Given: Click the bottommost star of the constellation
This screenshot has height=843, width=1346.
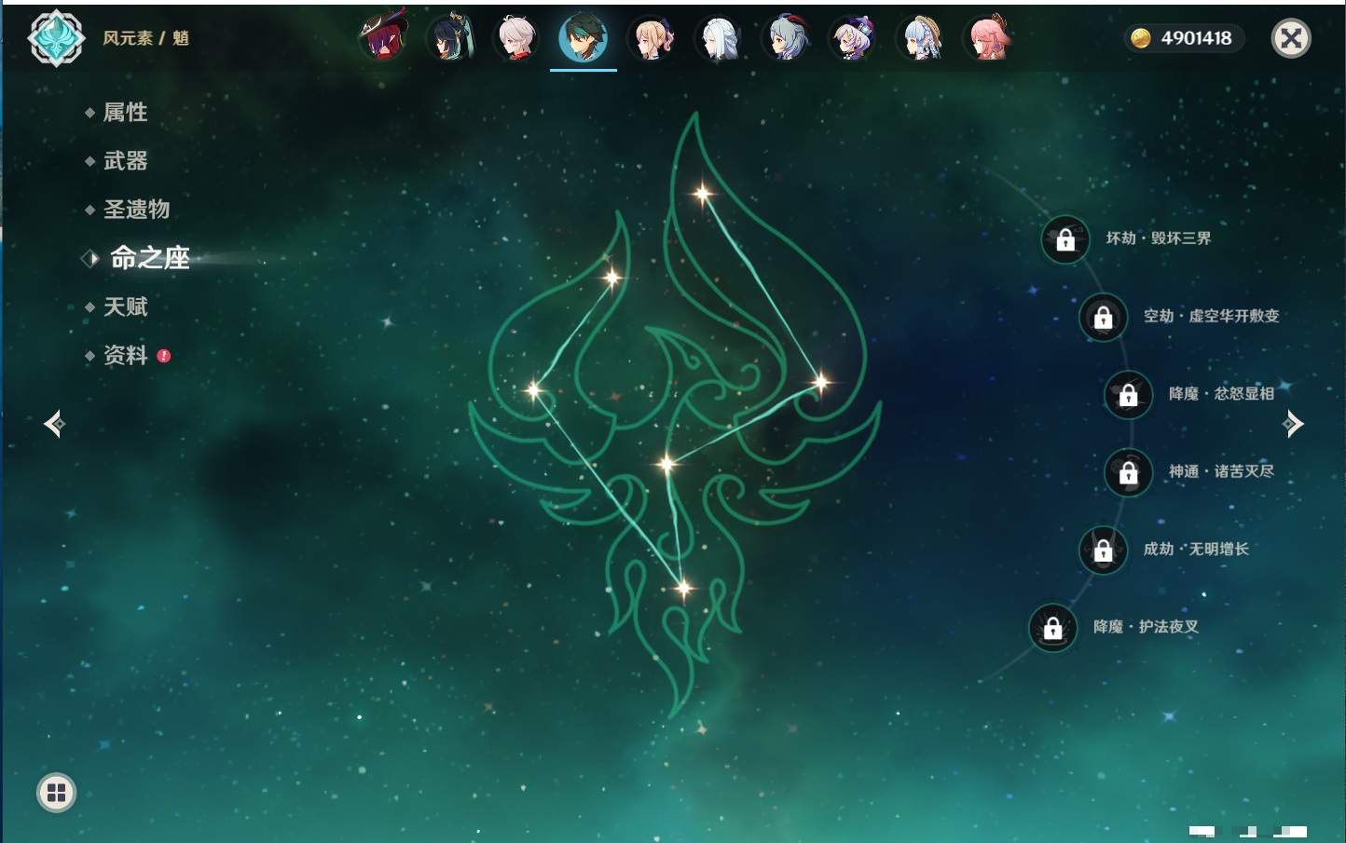Looking at the screenshot, I should click(683, 588).
